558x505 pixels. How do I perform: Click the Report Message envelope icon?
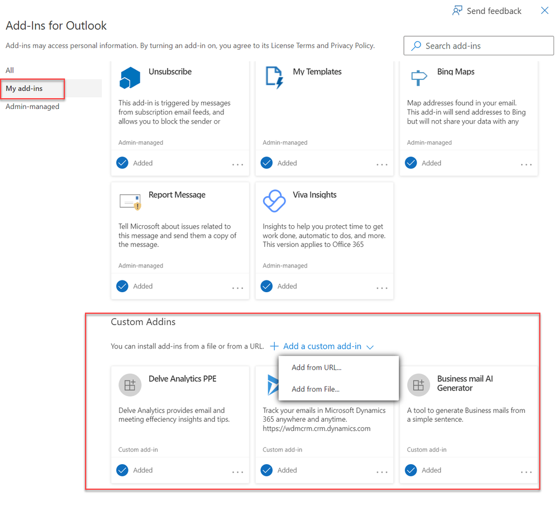click(130, 202)
